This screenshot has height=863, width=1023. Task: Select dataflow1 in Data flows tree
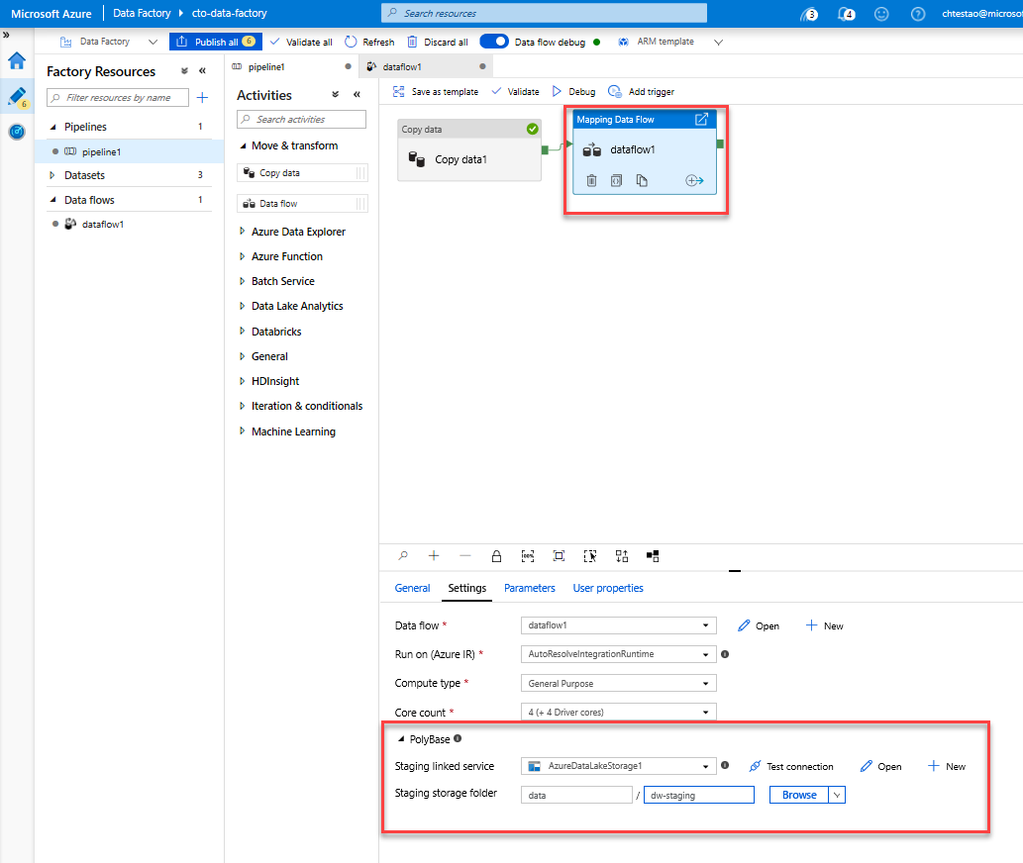pyautogui.click(x=102, y=225)
